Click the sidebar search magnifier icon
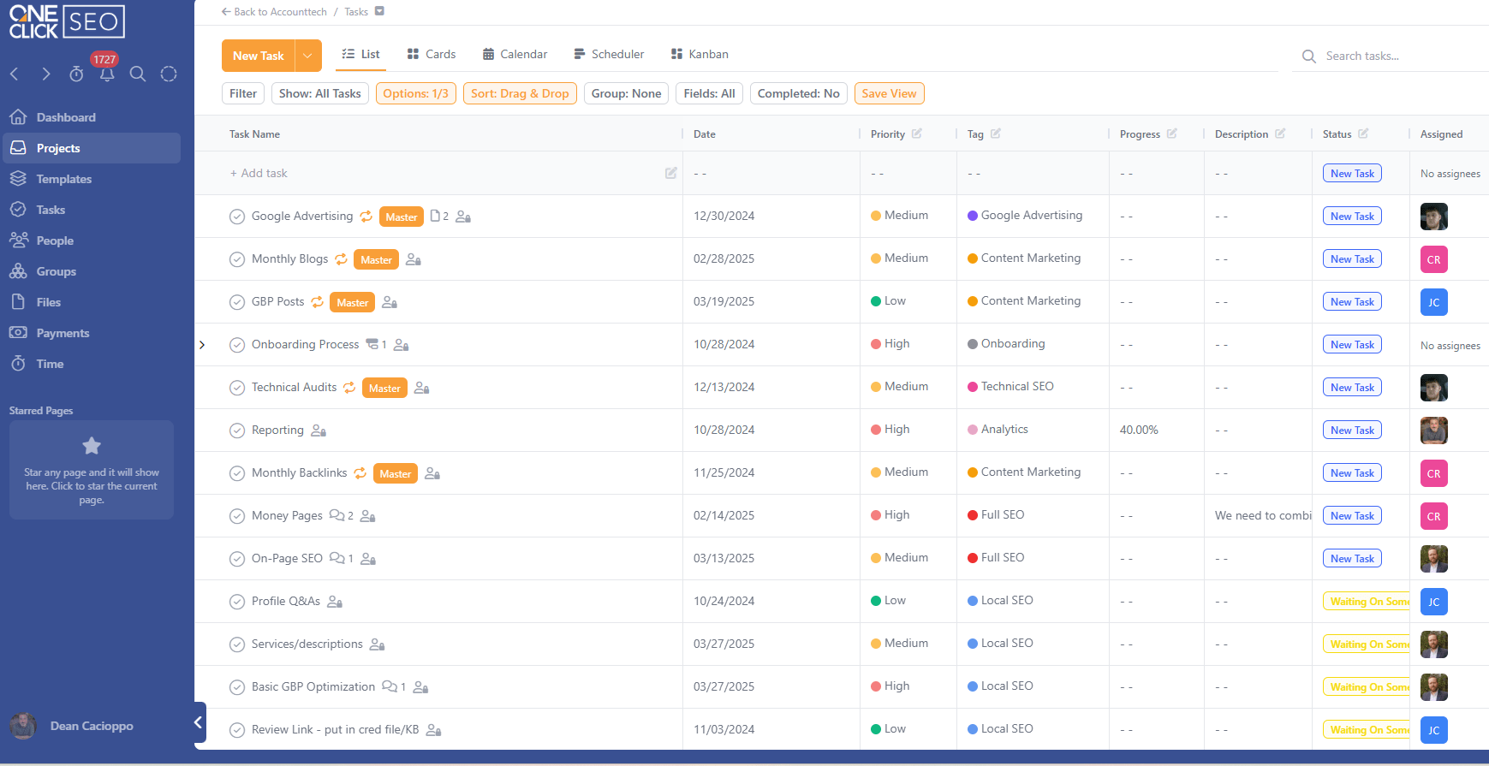Viewport: 1489px width, 766px height. coord(138,74)
